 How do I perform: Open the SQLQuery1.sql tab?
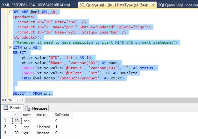[178, 5]
